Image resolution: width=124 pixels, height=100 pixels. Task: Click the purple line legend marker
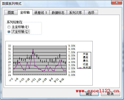tap(80, 68)
